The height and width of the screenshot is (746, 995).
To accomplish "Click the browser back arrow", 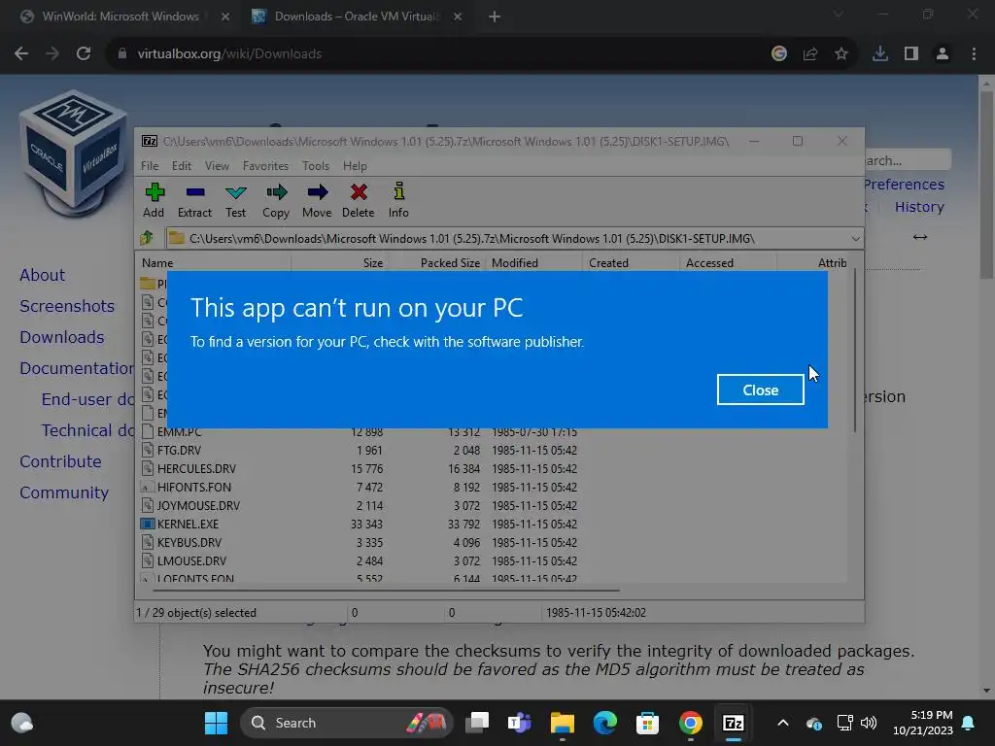I will 21,54.
